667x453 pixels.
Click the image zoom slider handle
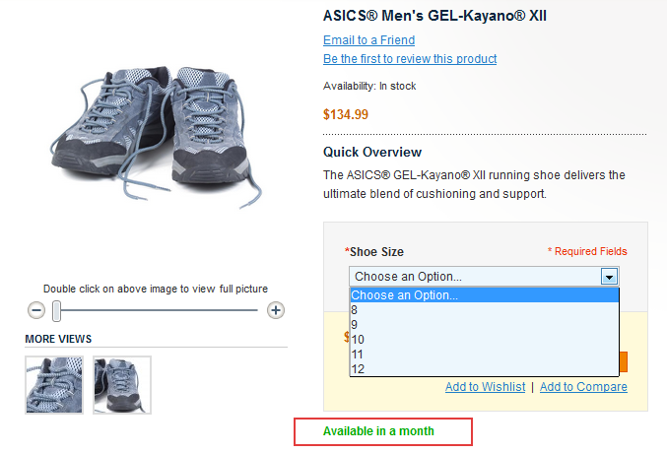[57, 311]
